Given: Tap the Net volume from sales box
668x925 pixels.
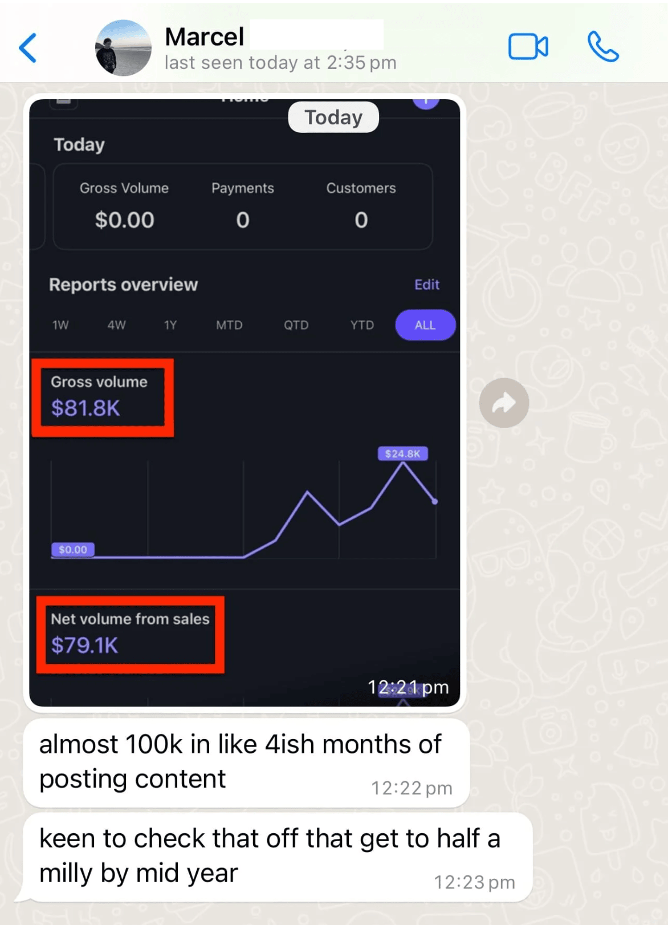Looking at the screenshot, I should (131, 635).
